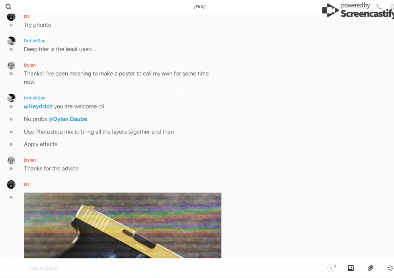Send a ping using the starburst icon

coord(390,268)
